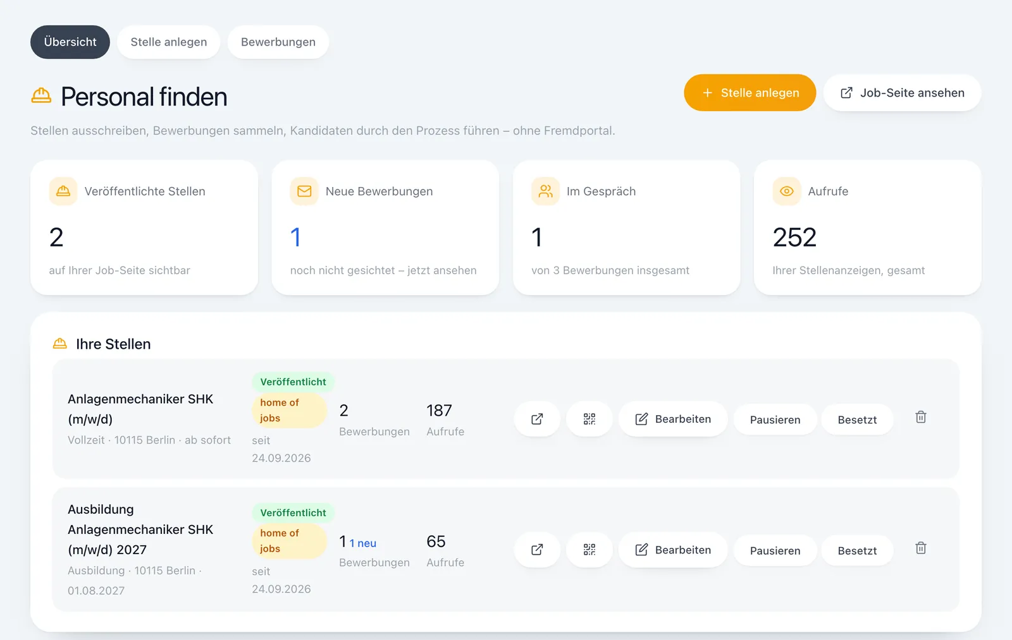This screenshot has height=640, width=1012.
Task: Select the Anlagenmechaniker SHK (m/w/d) job title
Action: click(x=140, y=409)
